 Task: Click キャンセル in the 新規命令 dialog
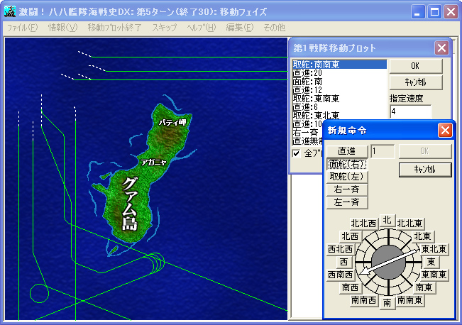tap(425, 169)
